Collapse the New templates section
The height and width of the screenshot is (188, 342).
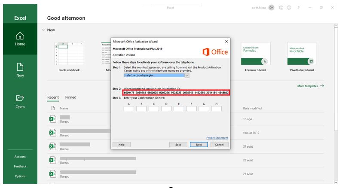[43, 30]
